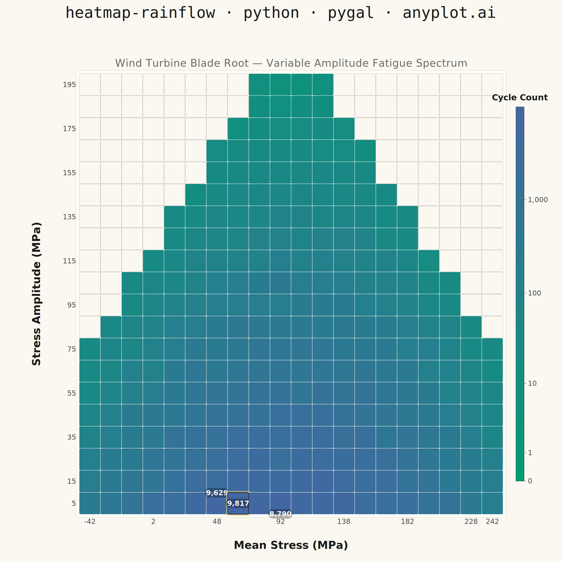Click the 228 x-axis tick label

click(x=471, y=522)
